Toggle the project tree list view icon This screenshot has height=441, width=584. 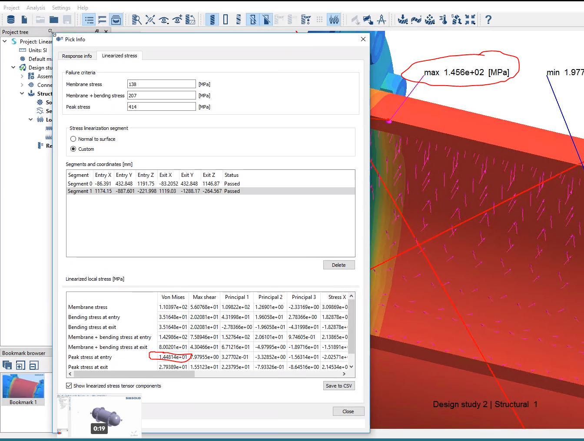(x=89, y=20)
